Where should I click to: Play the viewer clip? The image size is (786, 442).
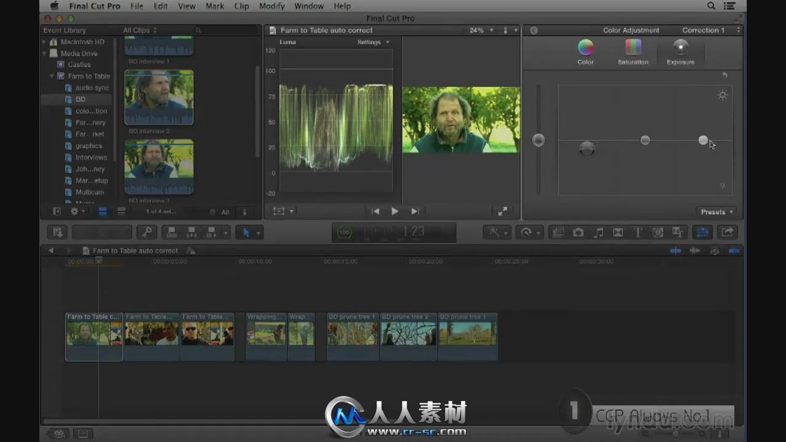395,211
